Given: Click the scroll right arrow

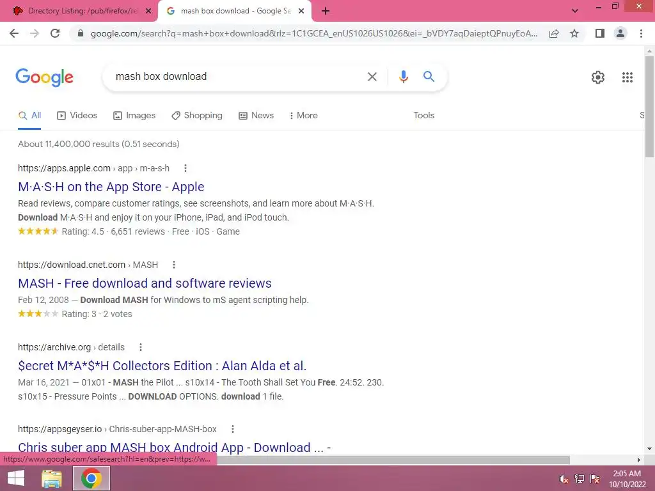Looking at the screenshot, I should coord(639,460).
